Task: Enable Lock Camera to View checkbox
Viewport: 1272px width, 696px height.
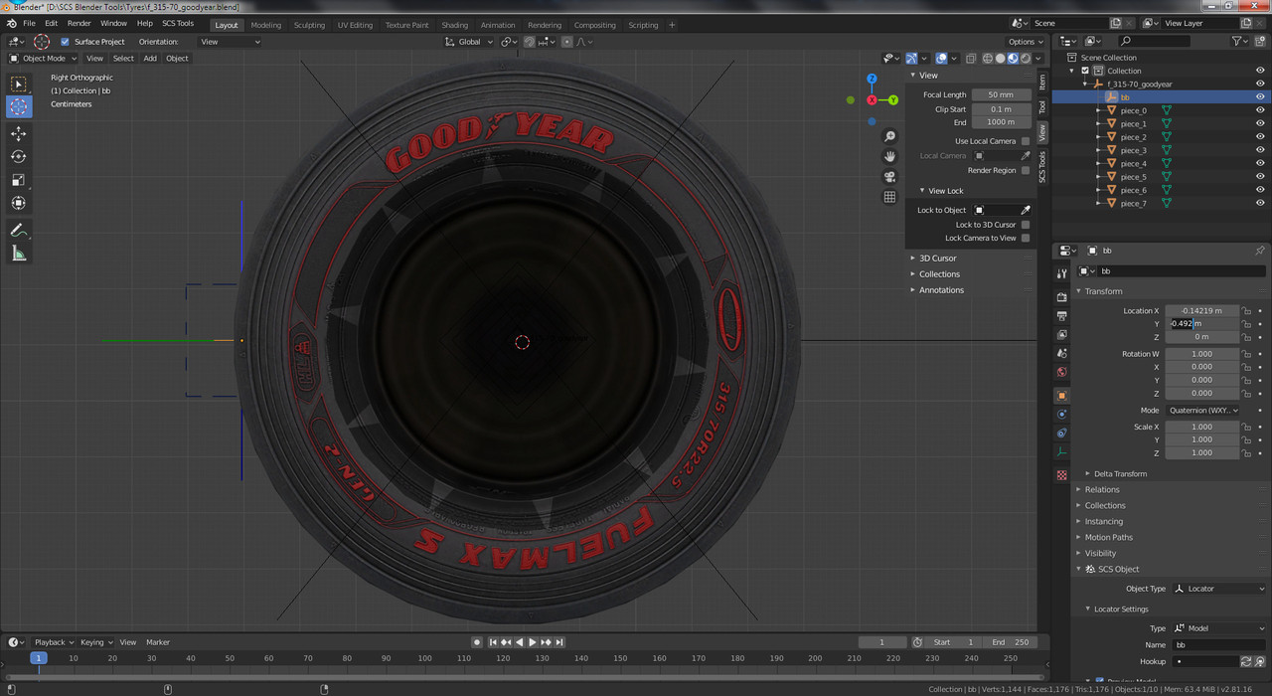Action: (1026, 238)
